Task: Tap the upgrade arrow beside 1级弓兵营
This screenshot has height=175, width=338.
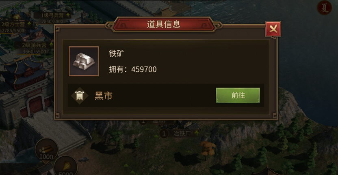Action: pyautogui.click(x=68, y=15)
